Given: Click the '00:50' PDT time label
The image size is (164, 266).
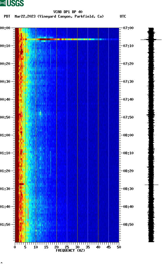Looking at the screenshot, I should (x=5, y=117).
